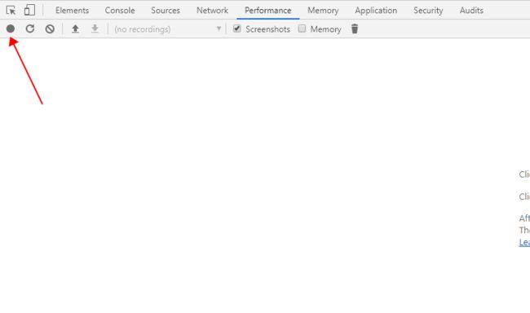Image resolution: width=530 pixels, height=313 pixels.
Task: Open the Memory tab
Action: click(323, 11)
